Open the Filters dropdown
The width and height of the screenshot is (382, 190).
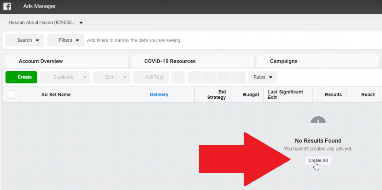click(x=66, y=40)
